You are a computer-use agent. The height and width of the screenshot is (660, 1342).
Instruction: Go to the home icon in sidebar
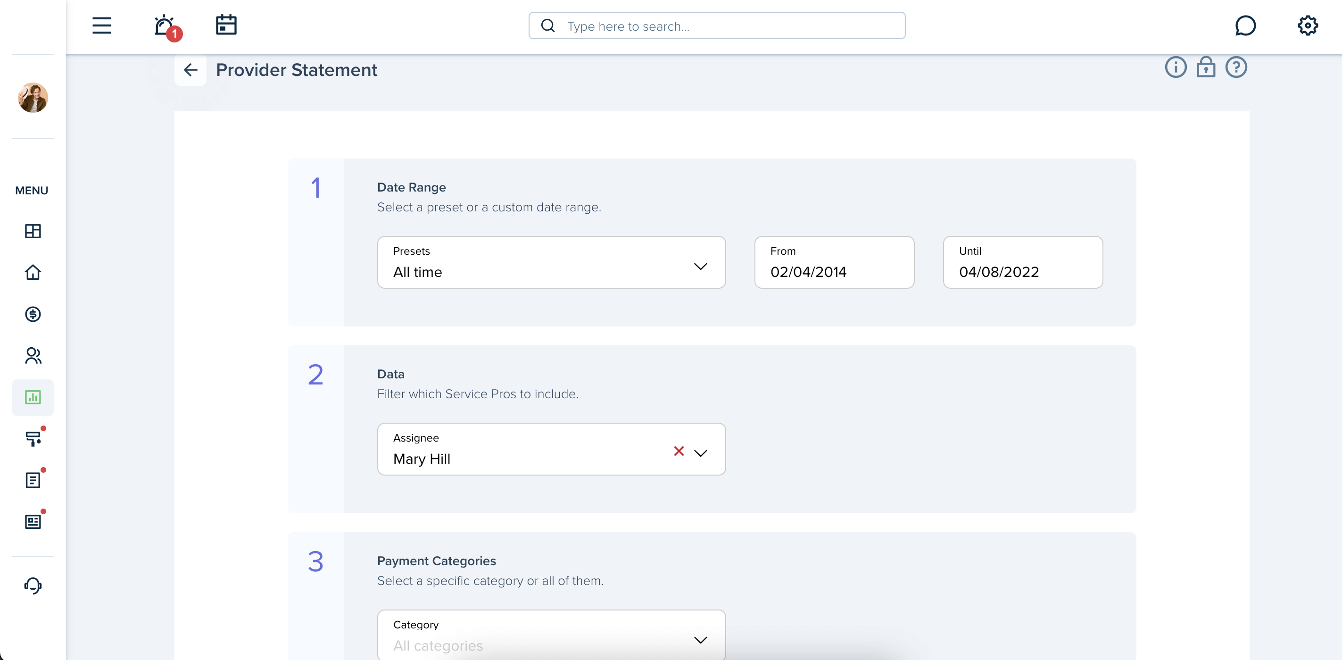(x=33, y=272)
